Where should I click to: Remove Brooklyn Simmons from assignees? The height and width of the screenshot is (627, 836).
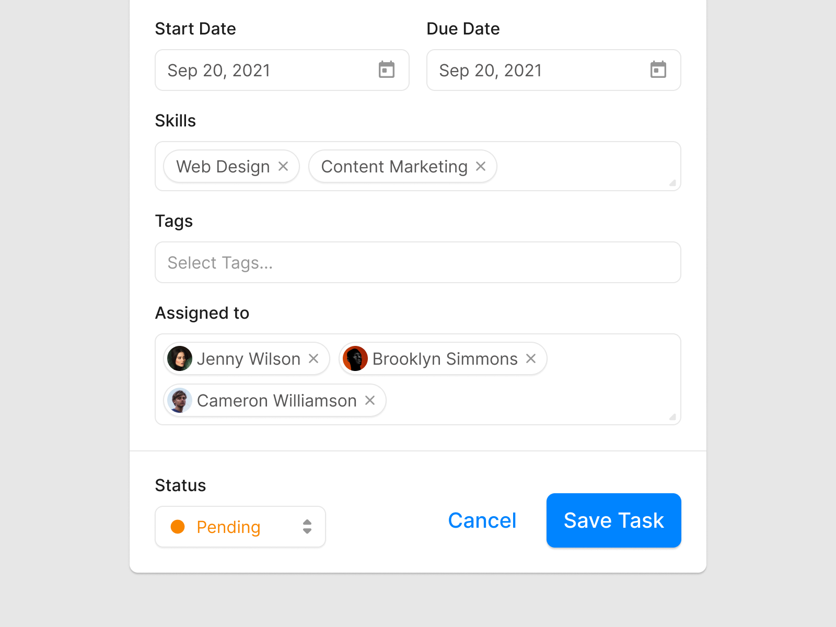click(x=531, y=358)
